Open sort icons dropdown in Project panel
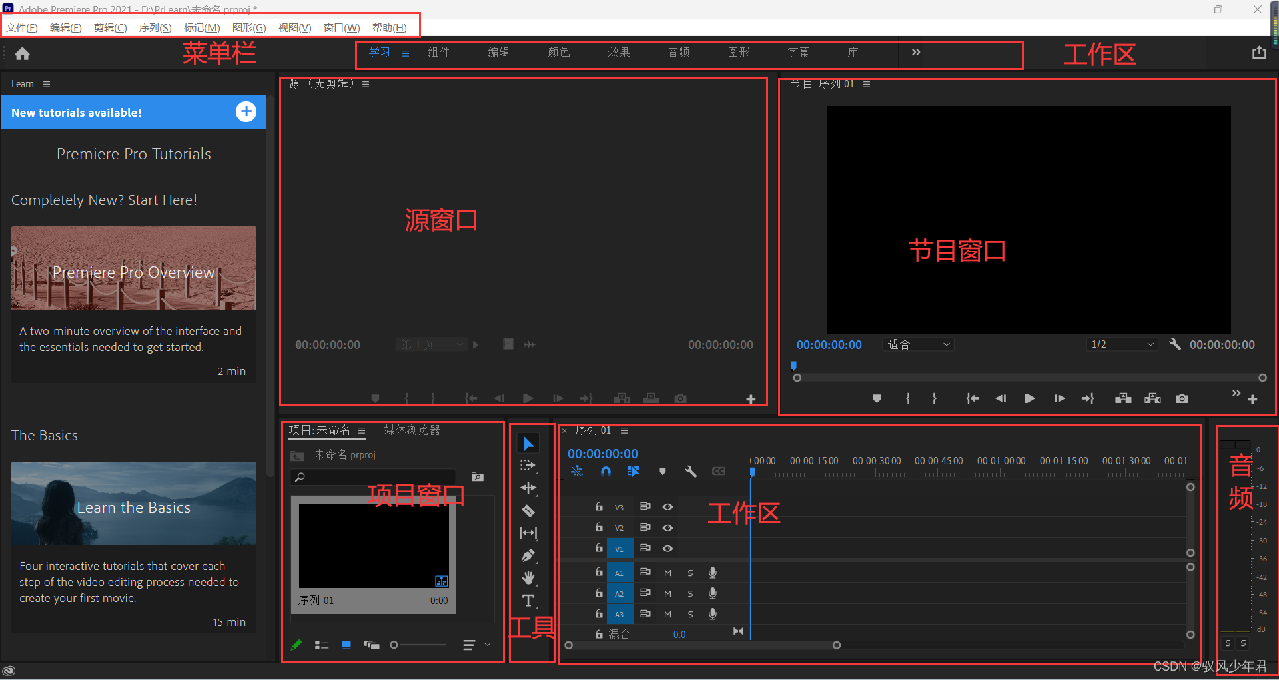 pos(477,645)
